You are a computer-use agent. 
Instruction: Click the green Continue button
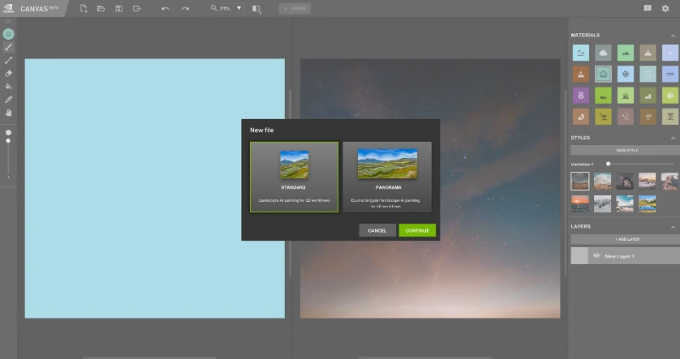tap(417, 230)
